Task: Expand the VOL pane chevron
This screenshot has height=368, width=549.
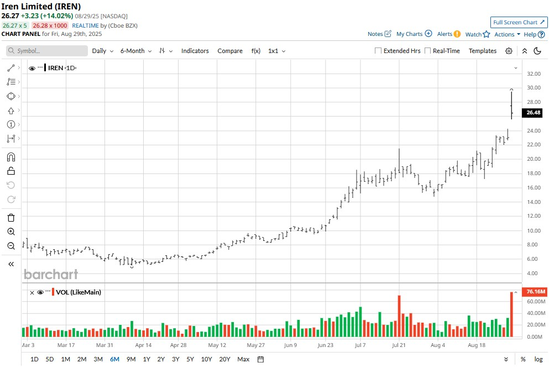Action: tap(515, 292)
